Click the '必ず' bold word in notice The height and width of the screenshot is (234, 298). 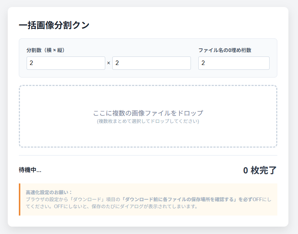click(246, 199)
